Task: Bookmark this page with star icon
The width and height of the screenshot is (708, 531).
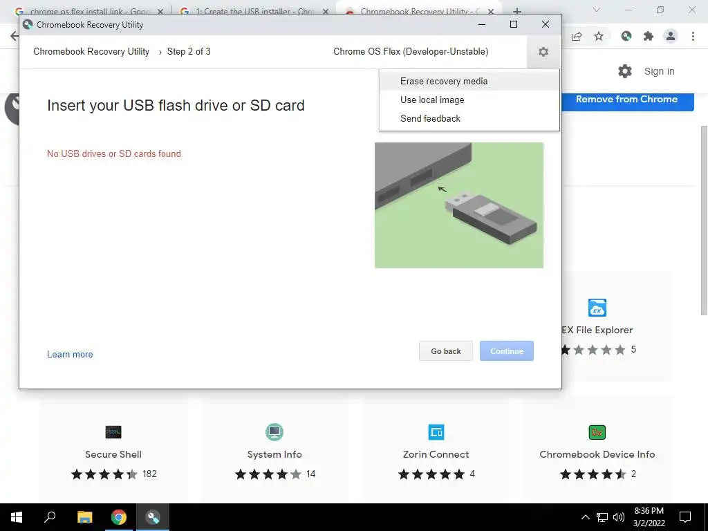Action: (x=599, y=36)
